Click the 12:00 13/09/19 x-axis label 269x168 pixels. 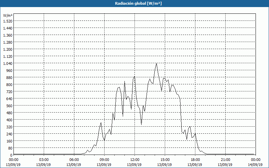(134, 162)
